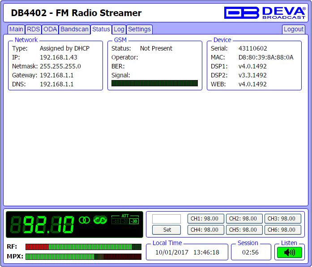Image resolution: width=312 pixels, height=267 pixels.
Task: Toggle the -30 attenuator indicator
Action: click(134, 221)
